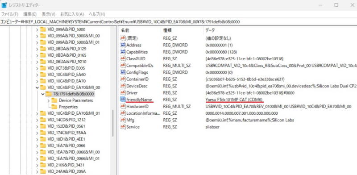
Task: Select the Driver string value icon
Action: [x=123, y=93]
